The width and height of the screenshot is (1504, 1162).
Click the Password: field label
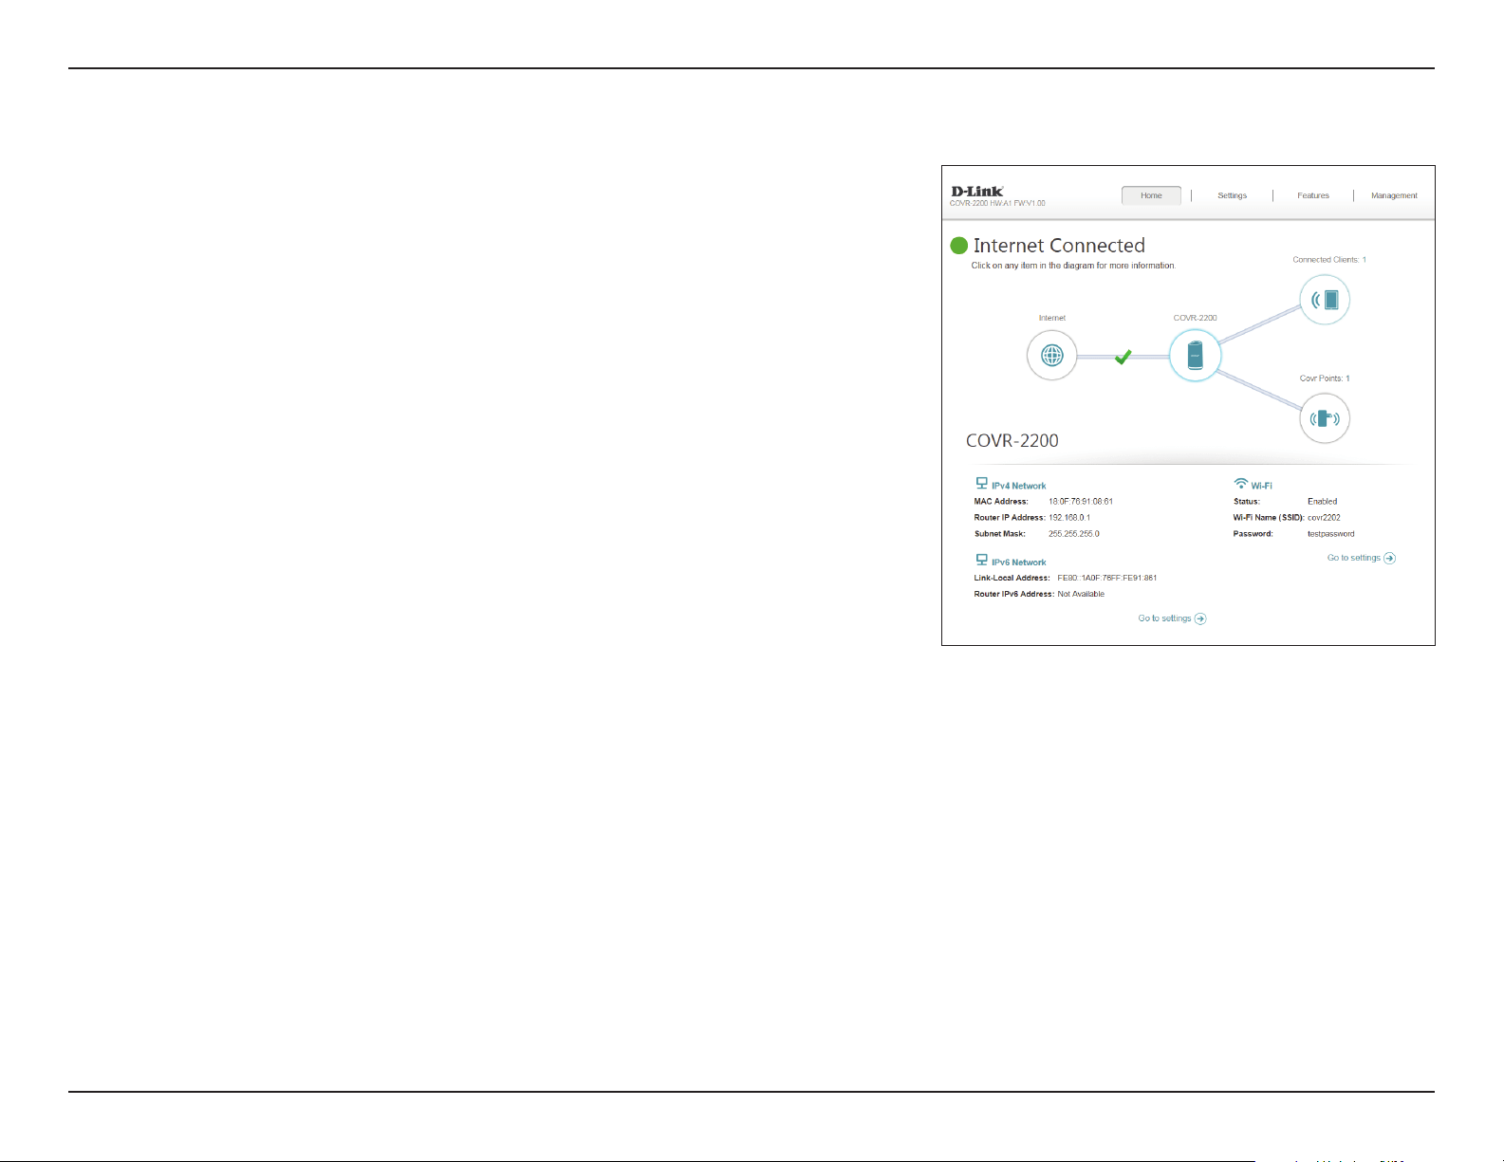(x=1253, y=534)
